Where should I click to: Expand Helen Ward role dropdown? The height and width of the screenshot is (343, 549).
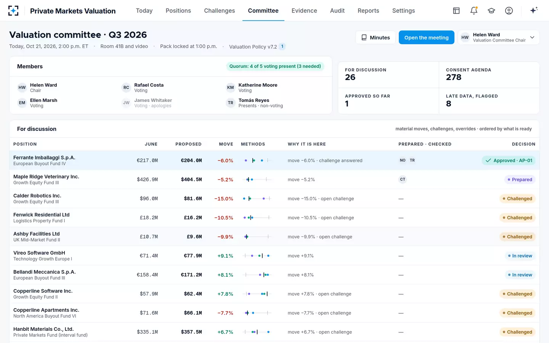tap(499, 37)
